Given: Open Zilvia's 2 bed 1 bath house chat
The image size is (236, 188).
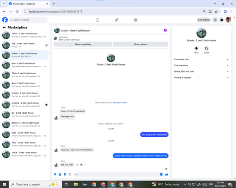Looking at the screenshot, I should coord(25,75).
